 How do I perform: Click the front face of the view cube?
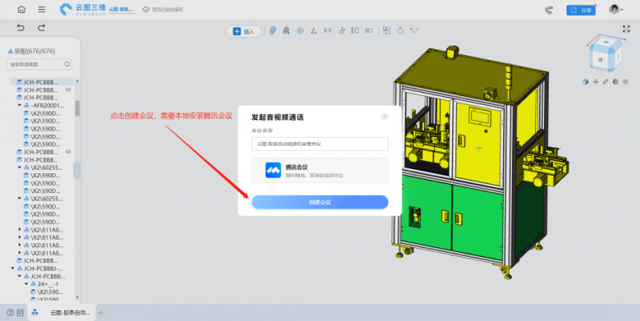pos(601,60)
